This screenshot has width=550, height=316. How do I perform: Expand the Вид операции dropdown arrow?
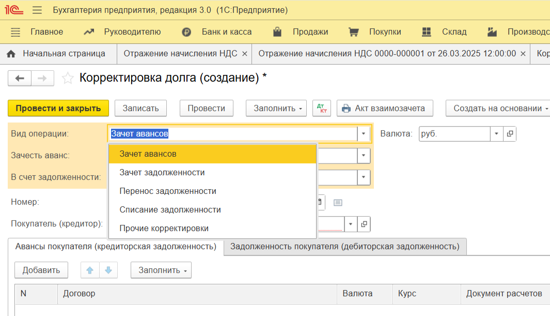[364, 134]
